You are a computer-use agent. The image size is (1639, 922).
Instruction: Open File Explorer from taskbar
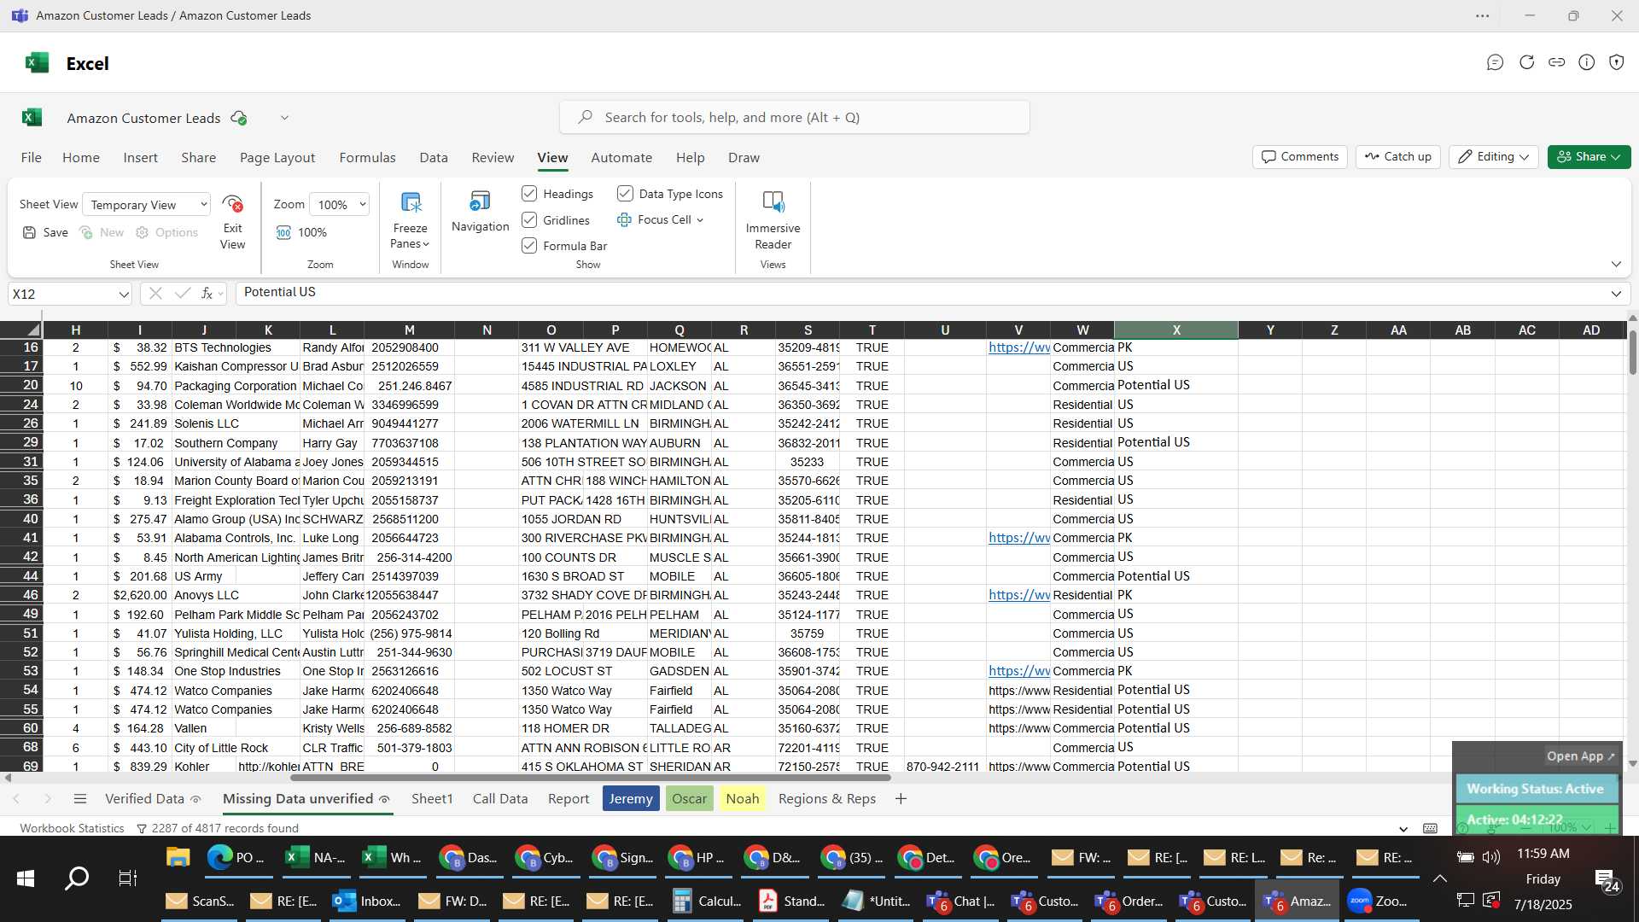tap(178, 857)
